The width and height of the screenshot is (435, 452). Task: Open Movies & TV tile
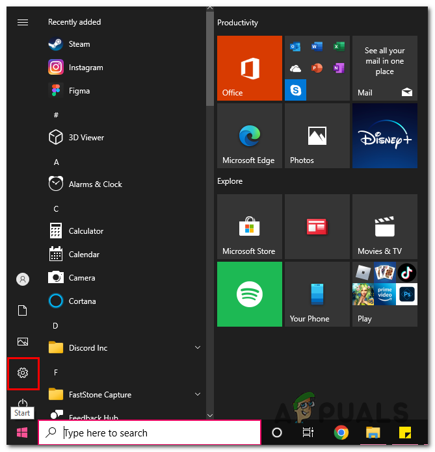click(385, 226)
